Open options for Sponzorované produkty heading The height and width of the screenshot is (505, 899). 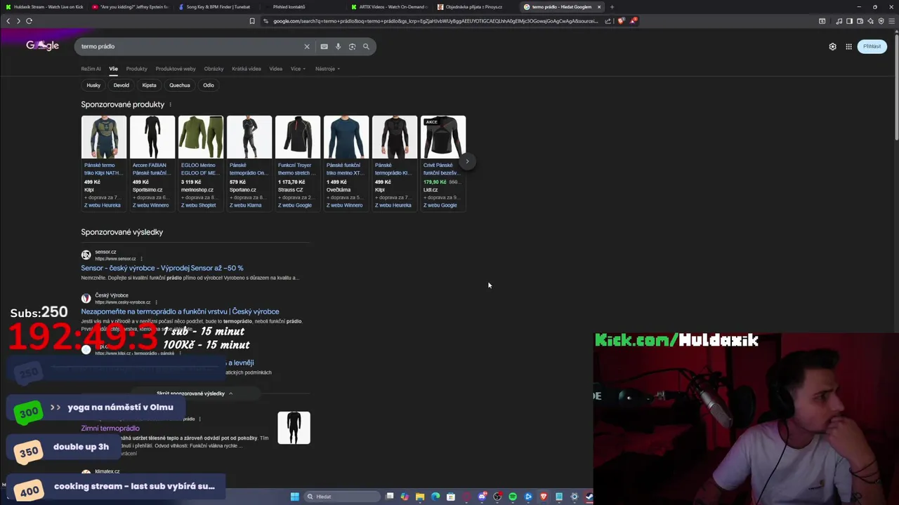pyautogui.click(x=170, y=105)
